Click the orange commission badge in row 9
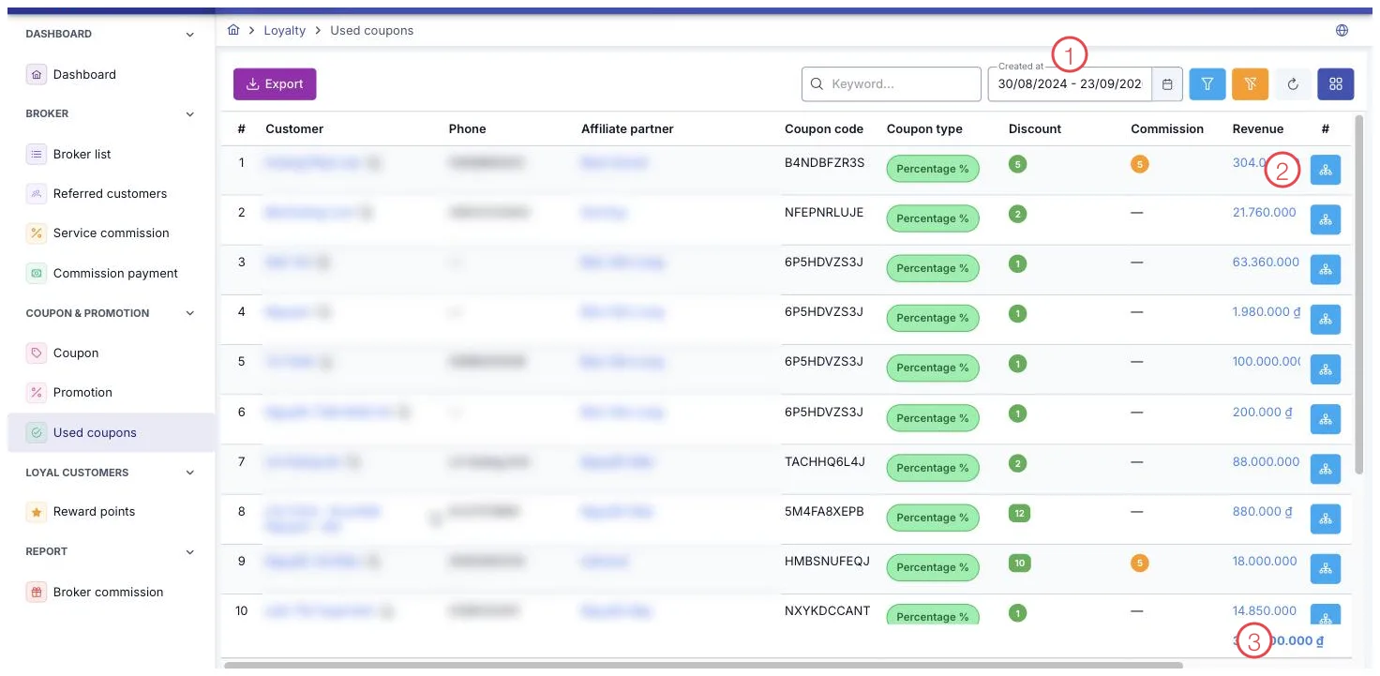This screenshot has height=676, width=1380. [x=1140, y=563]
